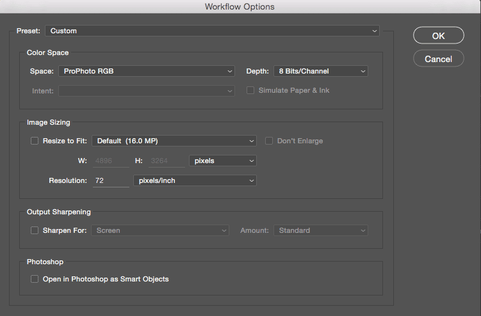481x316 pixels.
Task: Click the disabled Intent dropdown
Action: [x=147, y=91]
